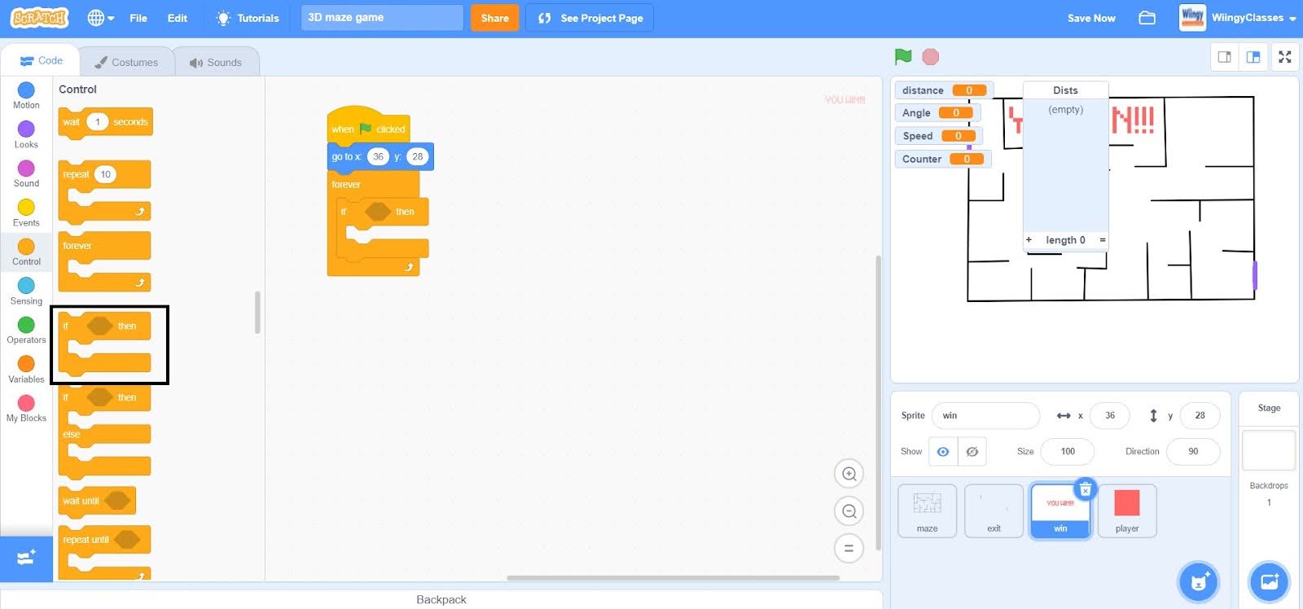This screenshot has width=1303, height=609.
Task: Switch to the Costumes tab
Action: click(126, 62)
